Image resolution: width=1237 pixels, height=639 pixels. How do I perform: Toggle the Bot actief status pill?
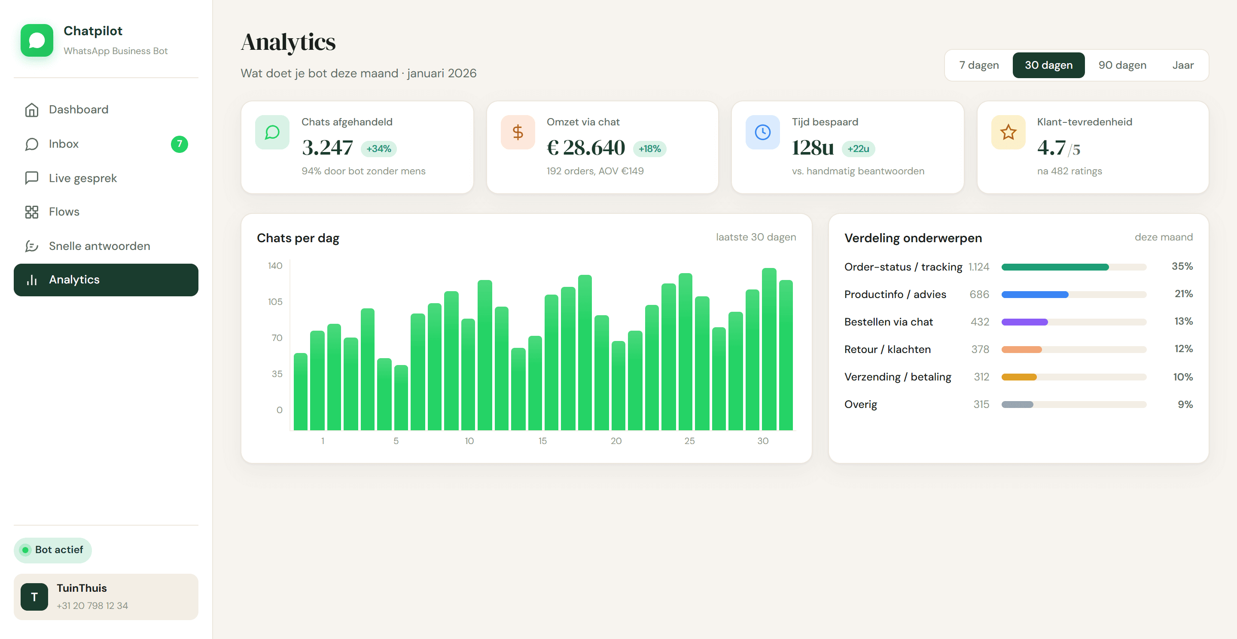(53, 550)
